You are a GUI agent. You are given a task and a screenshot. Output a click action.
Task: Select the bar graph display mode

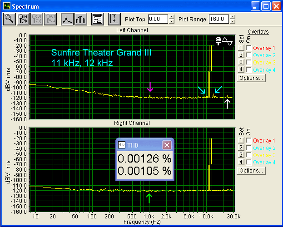(80, 19)
